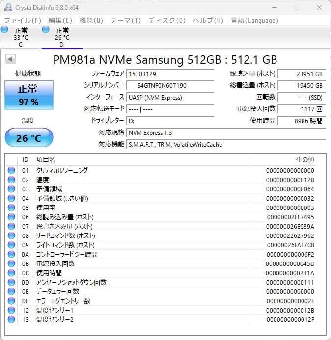Click the CrystalDiskInfo app icon in title bar
331x340 pixels.
8,7
